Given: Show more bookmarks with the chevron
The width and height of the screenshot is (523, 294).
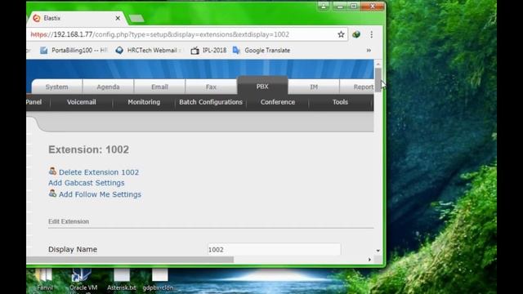Looking at the screenshot, I should click(369, 51).
